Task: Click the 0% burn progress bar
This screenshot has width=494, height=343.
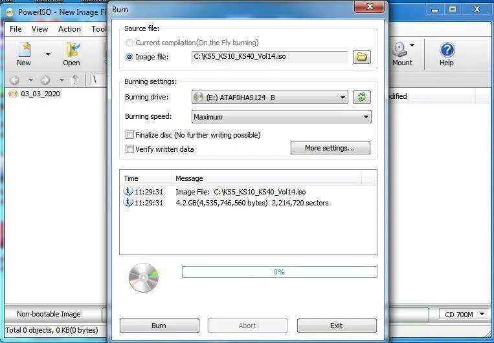Action: click(279, 272)
